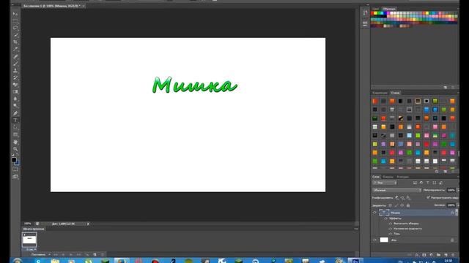
Task: Open the timeline panel menu
Action: (x=356, y=229)
